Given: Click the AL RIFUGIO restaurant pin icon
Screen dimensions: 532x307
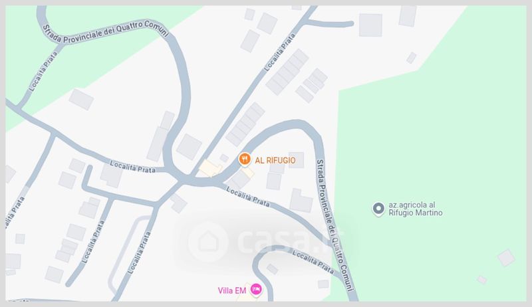Looking at the screenshot, I should (244, 159).
